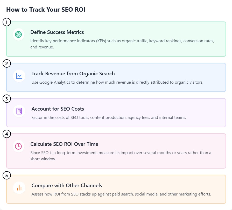The width and height of the screenshot is (232, 210).
Task: Toggle the step 4 circle indicator
Action: coord(7,134)
